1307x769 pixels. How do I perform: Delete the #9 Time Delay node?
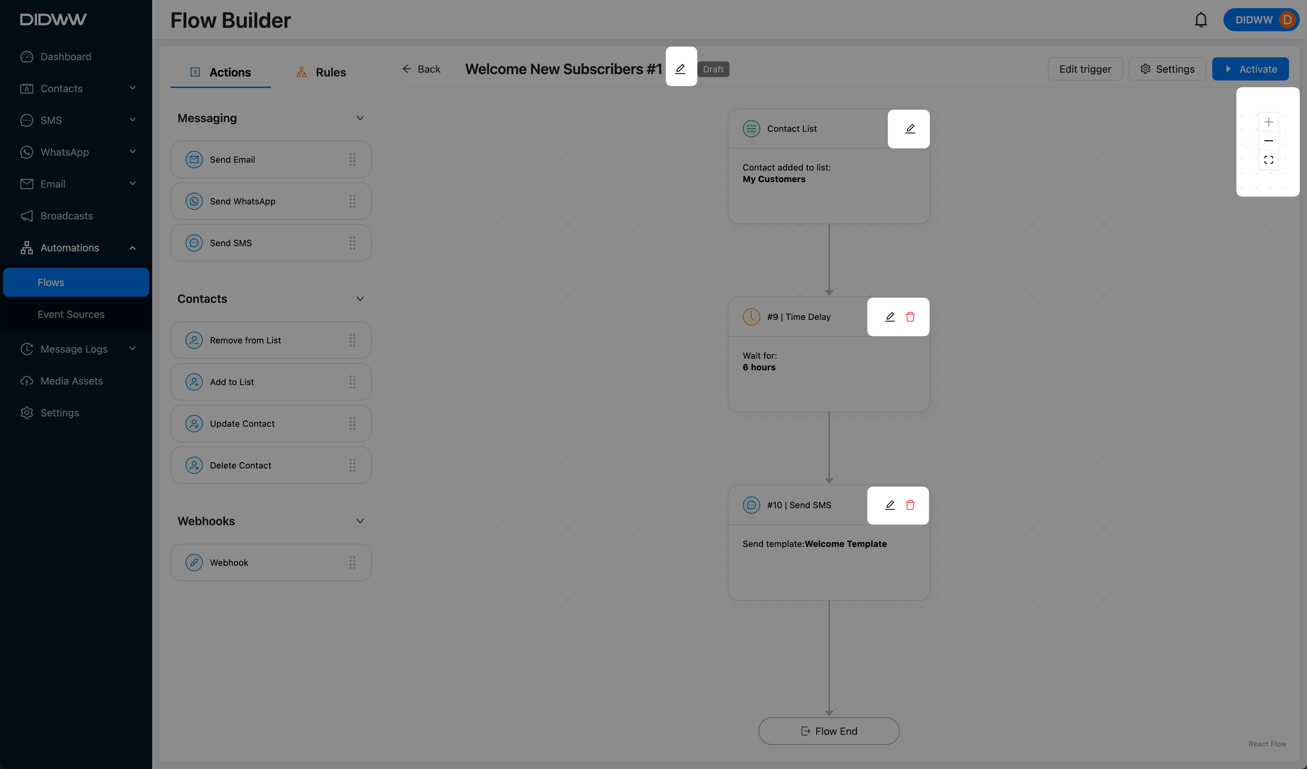coord(910,317)
